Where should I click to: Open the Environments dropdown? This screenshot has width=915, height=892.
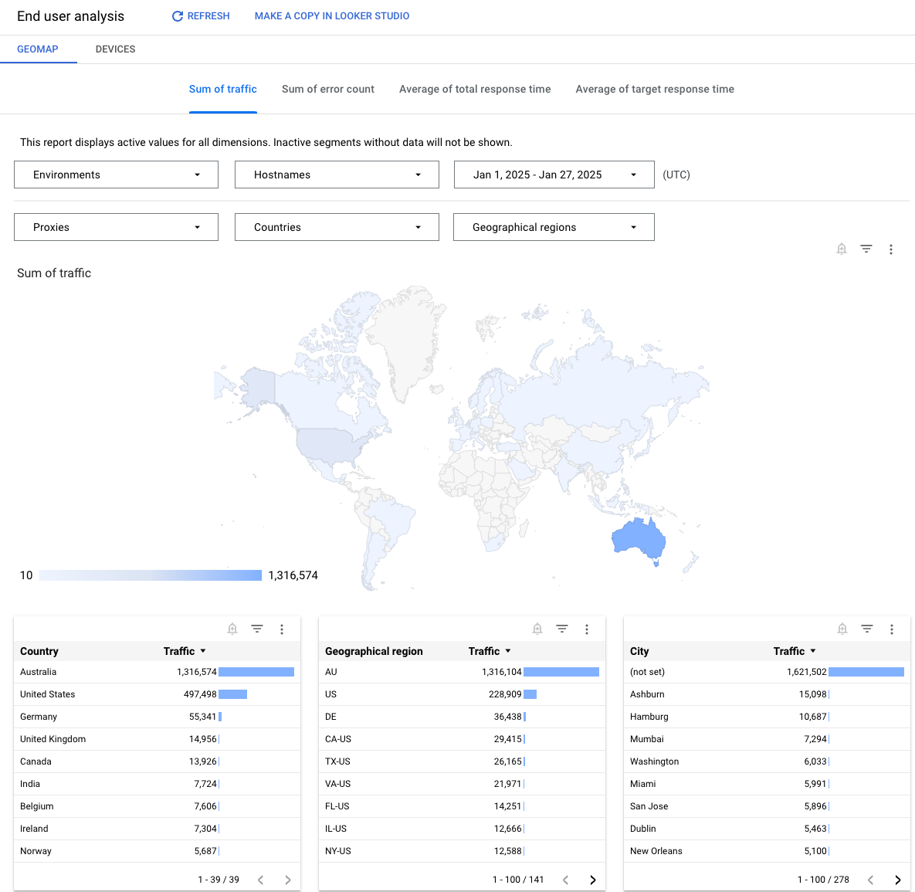115,175
